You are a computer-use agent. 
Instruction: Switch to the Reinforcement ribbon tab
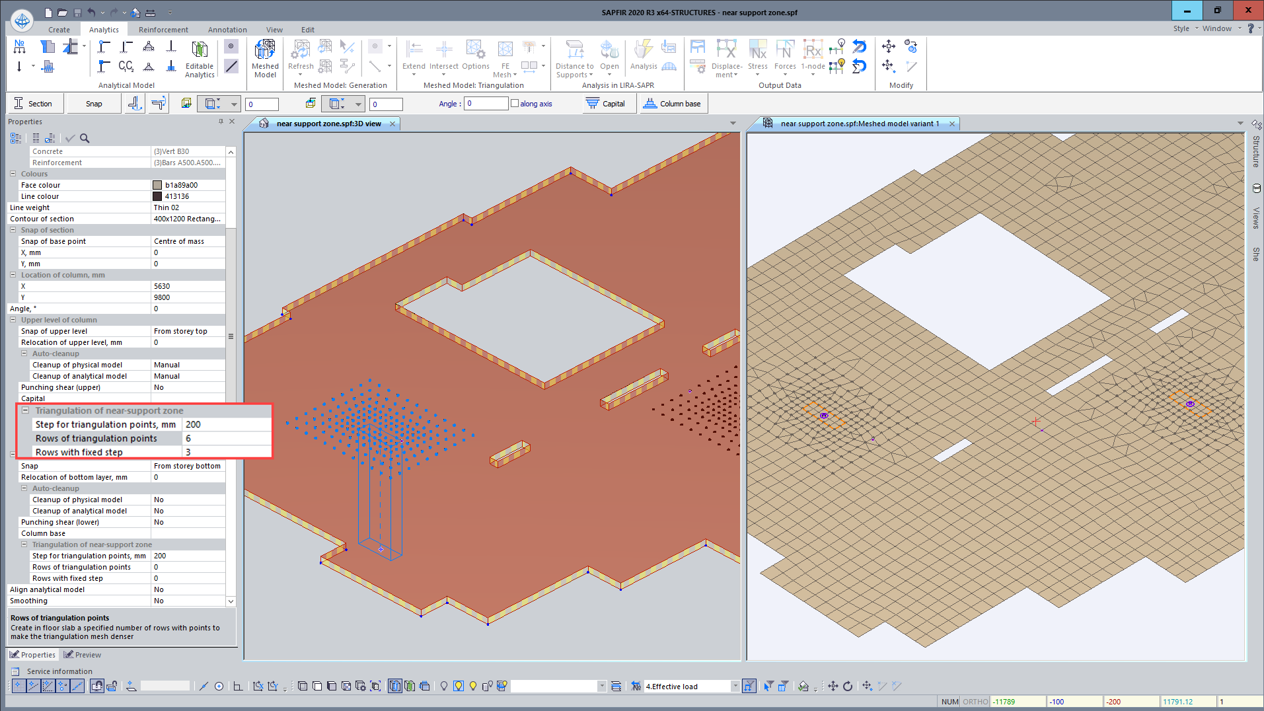coord(163,30)
